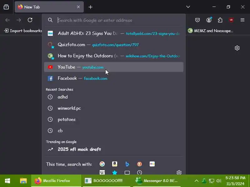Choose recent search 'cb'

click(x=114, y=131)
